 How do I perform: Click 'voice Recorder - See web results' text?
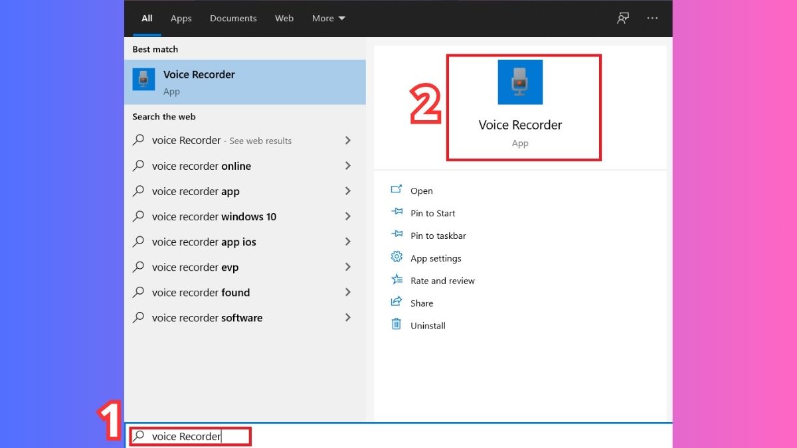pyautogui.click(x=222, y=140)
